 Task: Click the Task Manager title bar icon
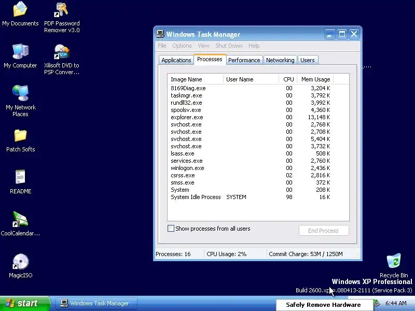click(x=160, y=34)
